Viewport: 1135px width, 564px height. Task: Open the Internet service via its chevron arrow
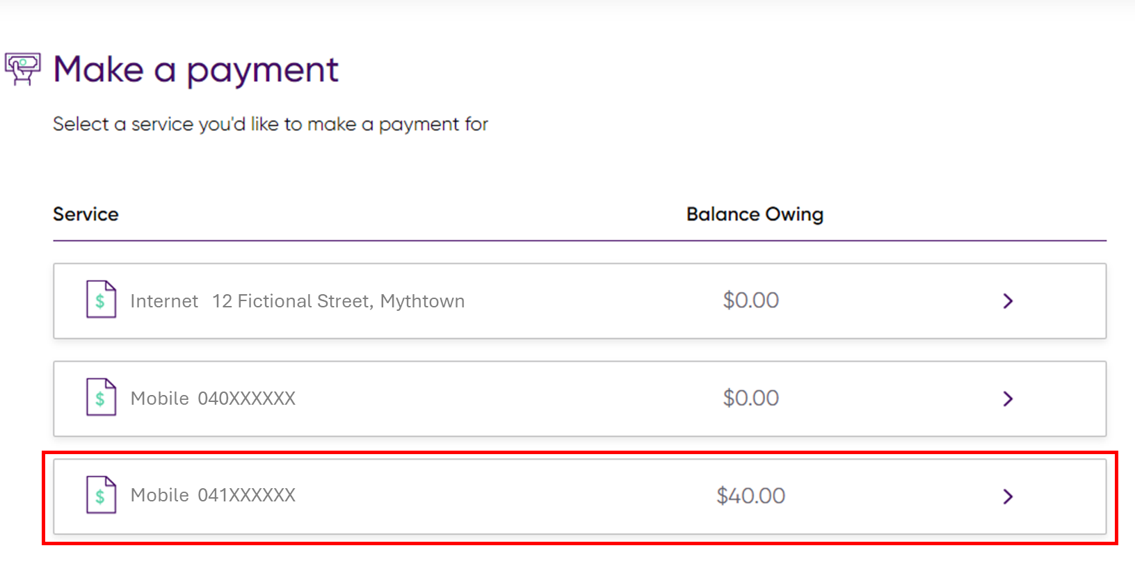tap(1008, 301)
